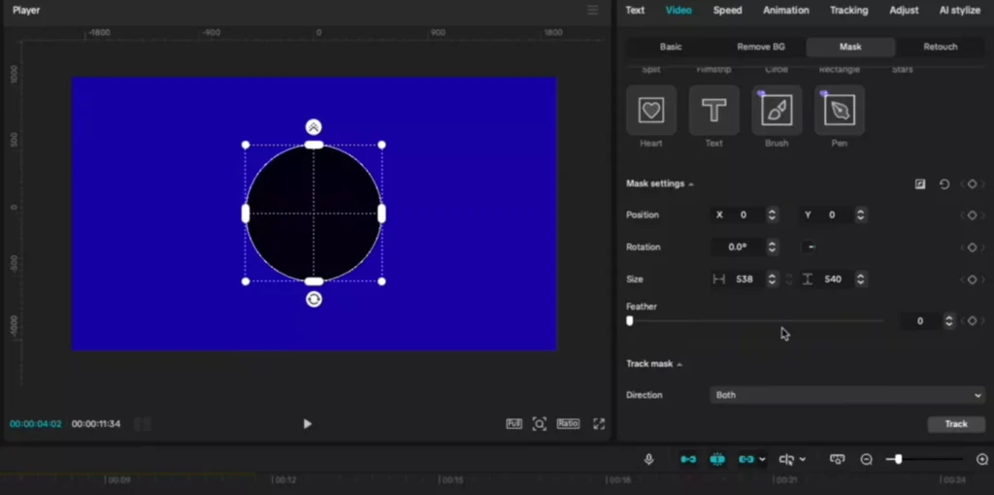Screen dimensions: 994x495
Task: Open the Remove BG sub-tab
Action: [x=760, y=47]
